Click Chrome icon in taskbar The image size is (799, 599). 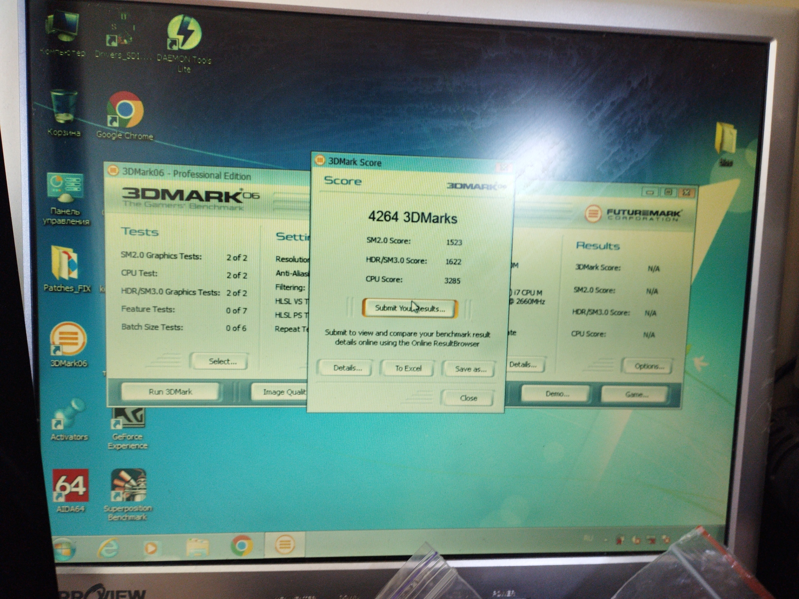[241, 545]
